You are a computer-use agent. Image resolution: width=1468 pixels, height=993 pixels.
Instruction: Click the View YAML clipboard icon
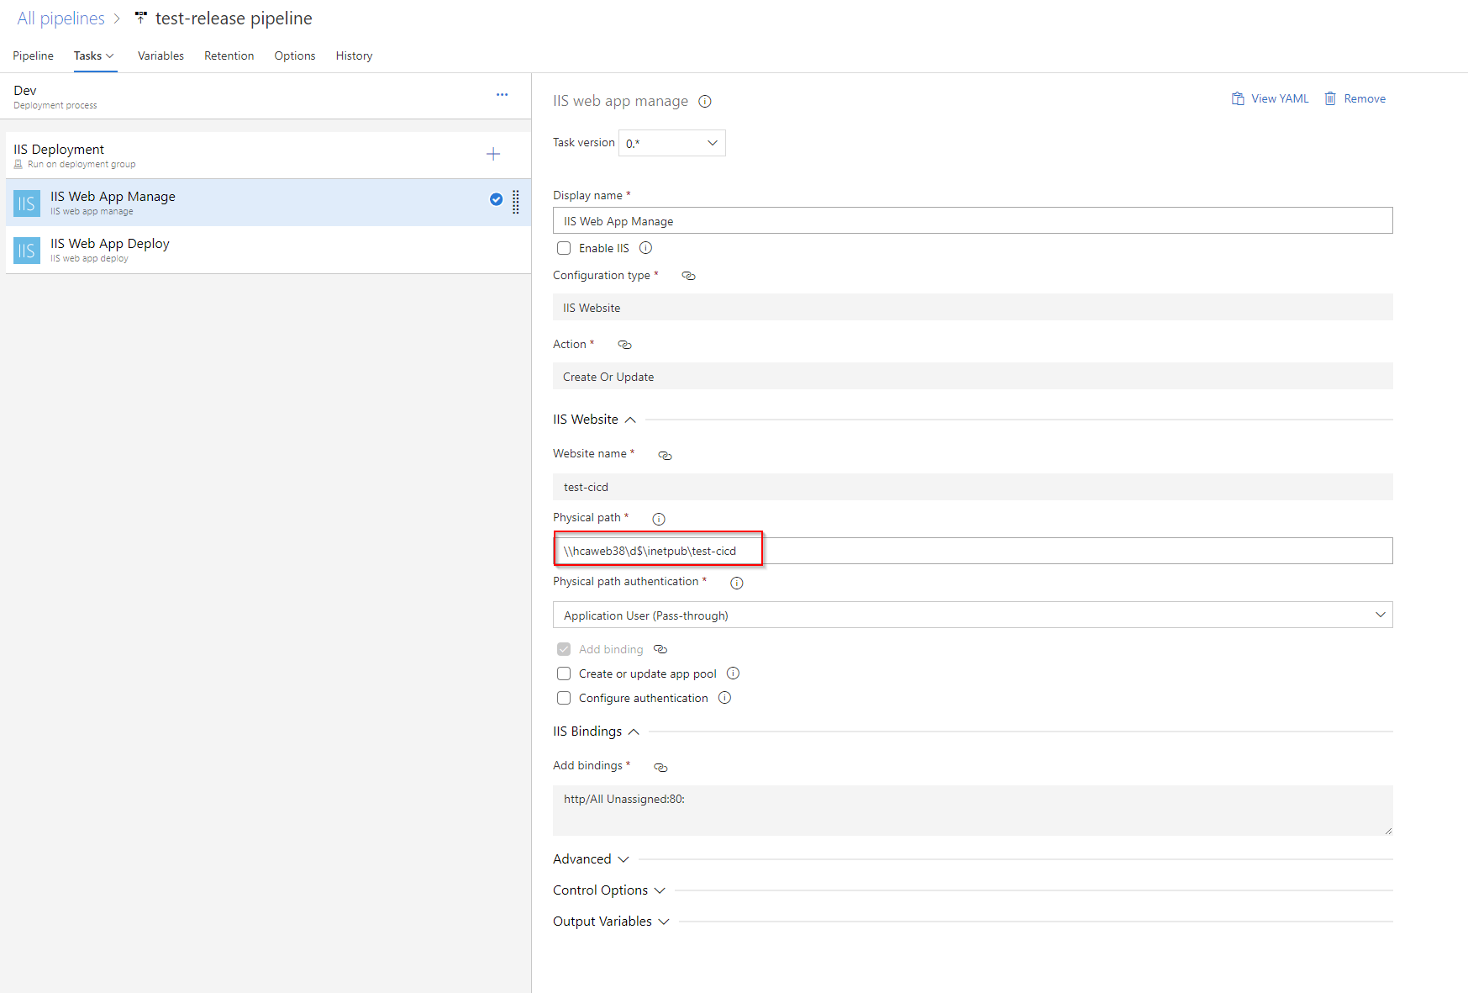point(1238,98)
